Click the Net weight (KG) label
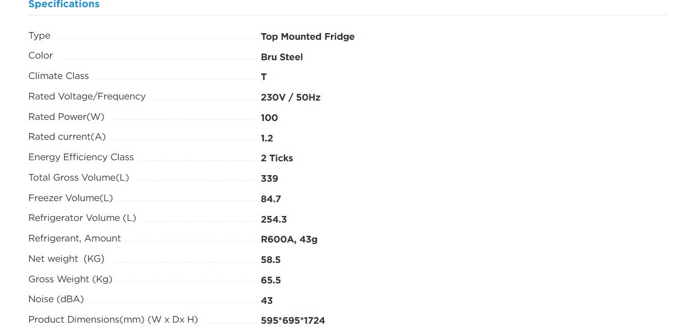Viewport: 687px width, 332px height. click(x=66, y=259)
